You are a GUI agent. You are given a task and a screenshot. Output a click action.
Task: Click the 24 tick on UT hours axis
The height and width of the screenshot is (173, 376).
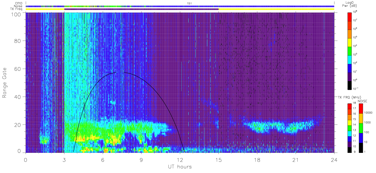[x=334, y=160]
